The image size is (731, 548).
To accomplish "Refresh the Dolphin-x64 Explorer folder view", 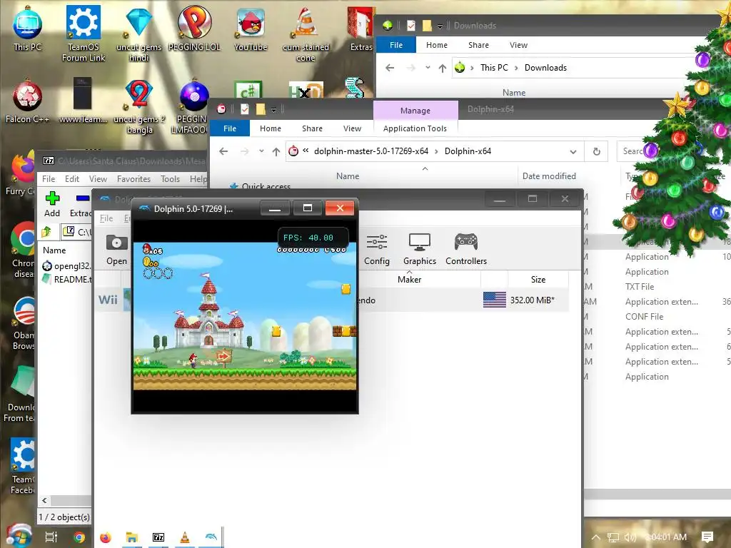I will point(596,151).
